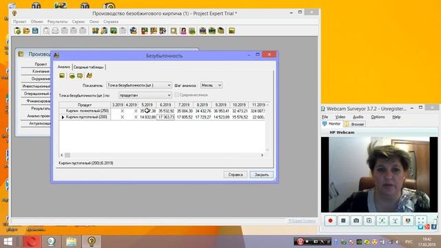Viewport: 441px width, 248px height.
Task: Click the sequence capture icon beside the camera
Action: coord(369,220)
